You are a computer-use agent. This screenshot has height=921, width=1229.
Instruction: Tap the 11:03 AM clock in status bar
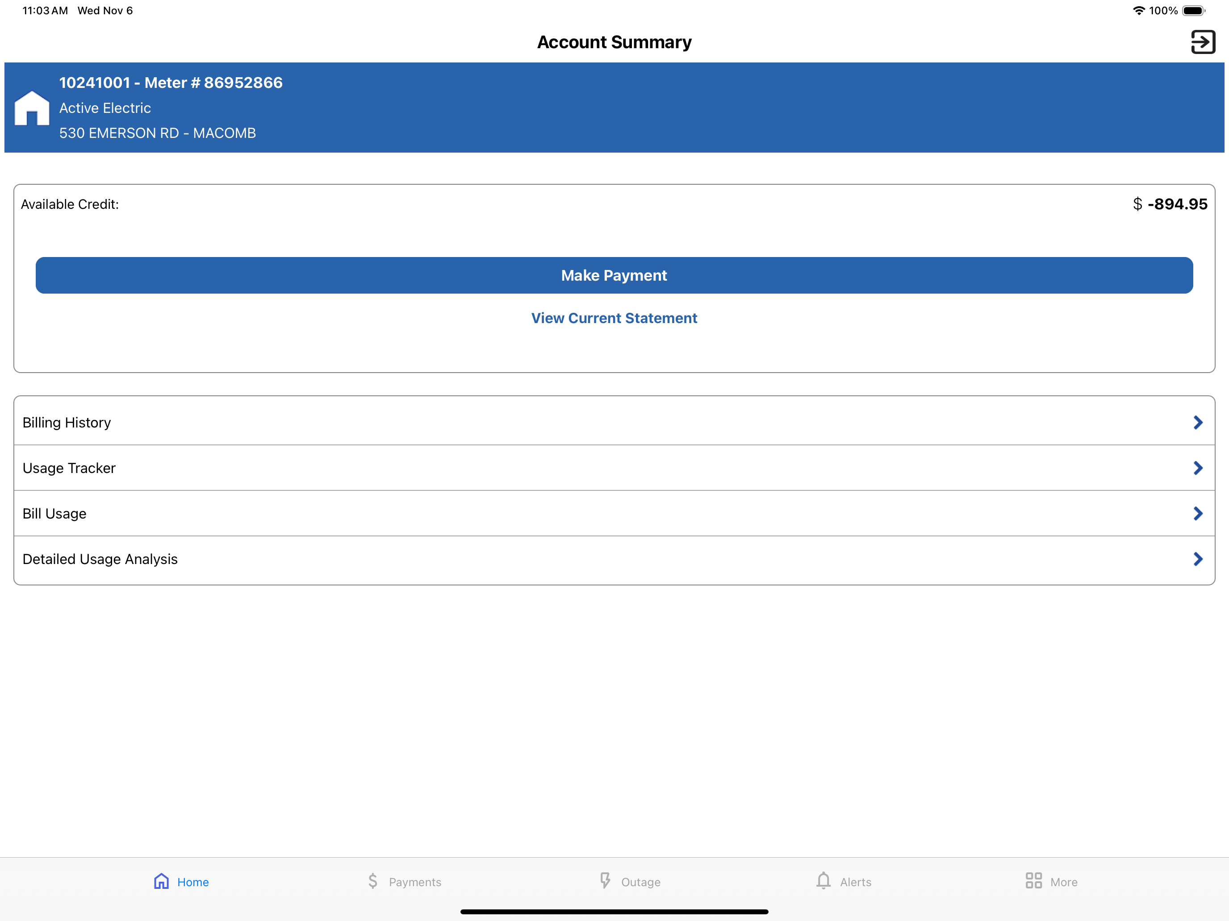click(45, 11)
